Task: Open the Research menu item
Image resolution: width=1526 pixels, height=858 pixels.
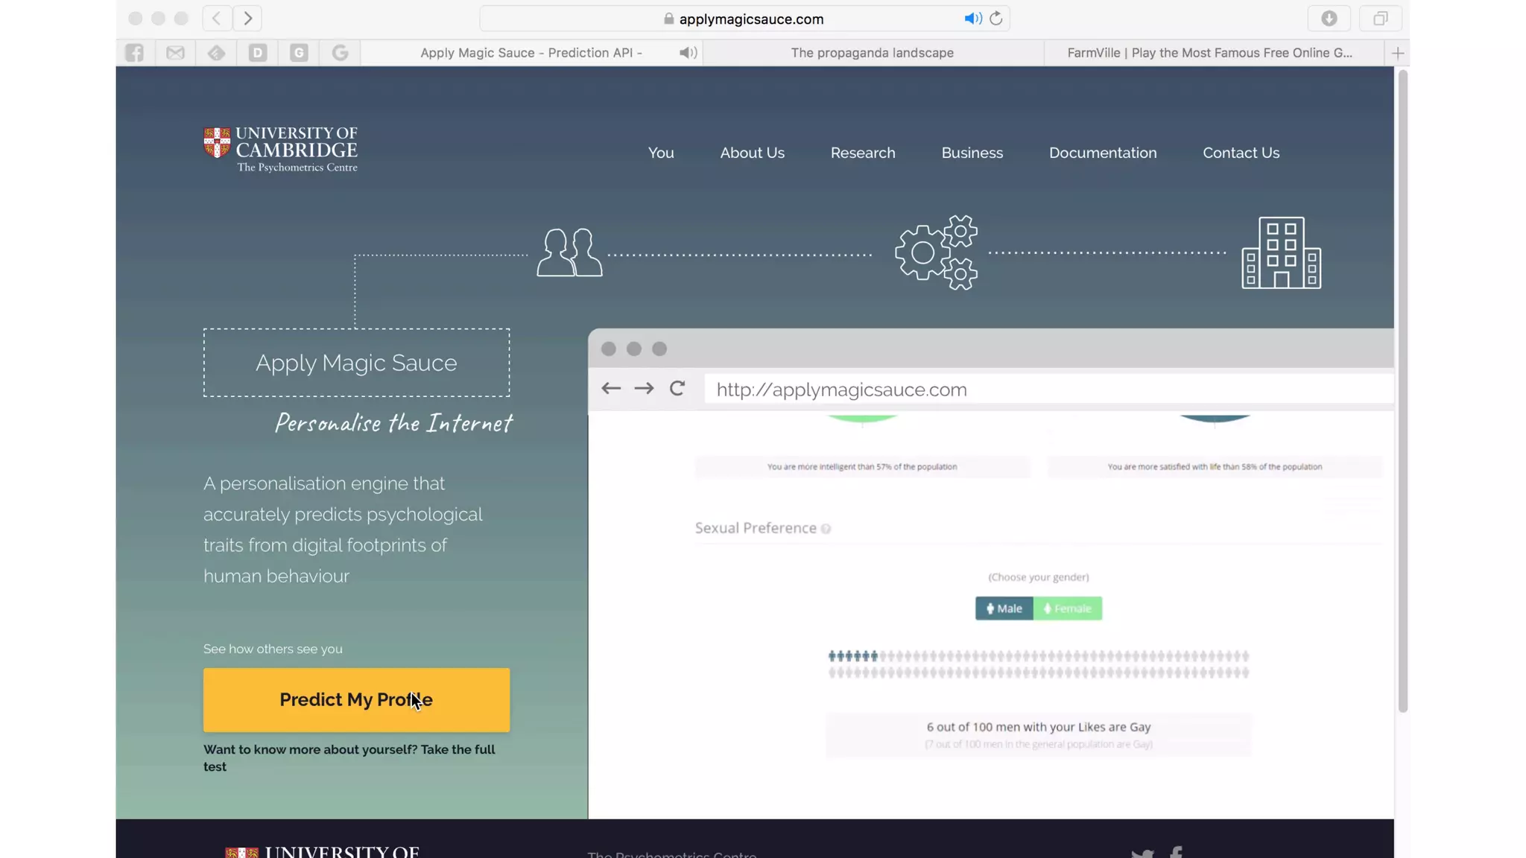Action: tap(862, 153)
